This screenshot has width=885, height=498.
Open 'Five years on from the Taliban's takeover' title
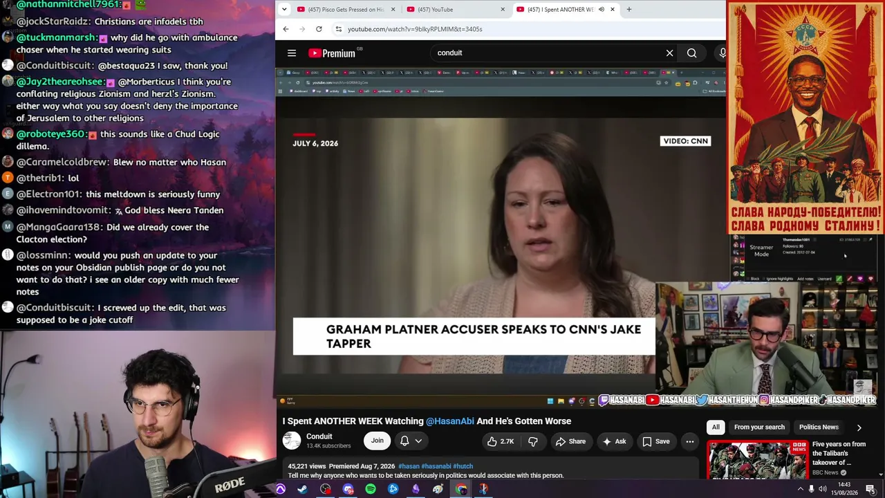click(x=839, y=453)
